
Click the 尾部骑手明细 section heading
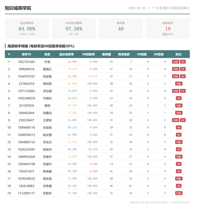[41, 46]
